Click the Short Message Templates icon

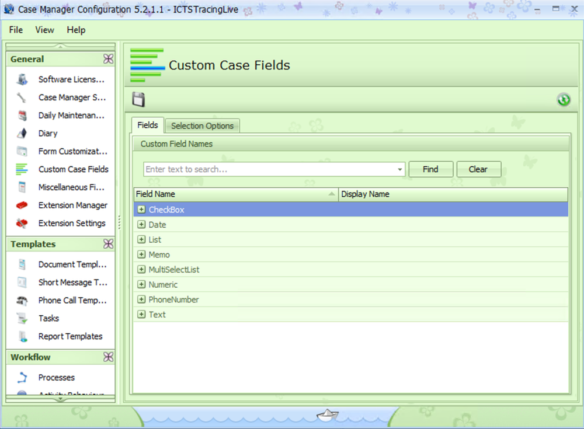click(22, 282)
